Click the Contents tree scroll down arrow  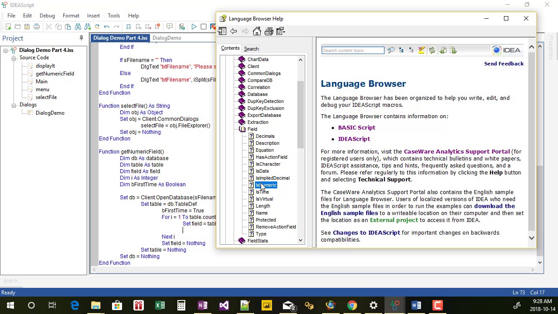pos(300,241)
